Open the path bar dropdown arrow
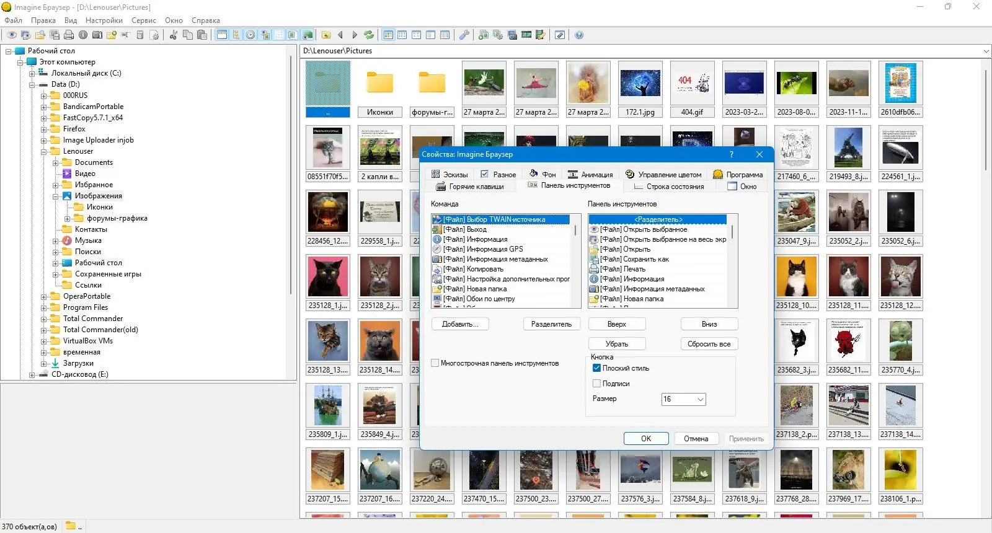This screenshot has width=992, height=533. (986, 51)
